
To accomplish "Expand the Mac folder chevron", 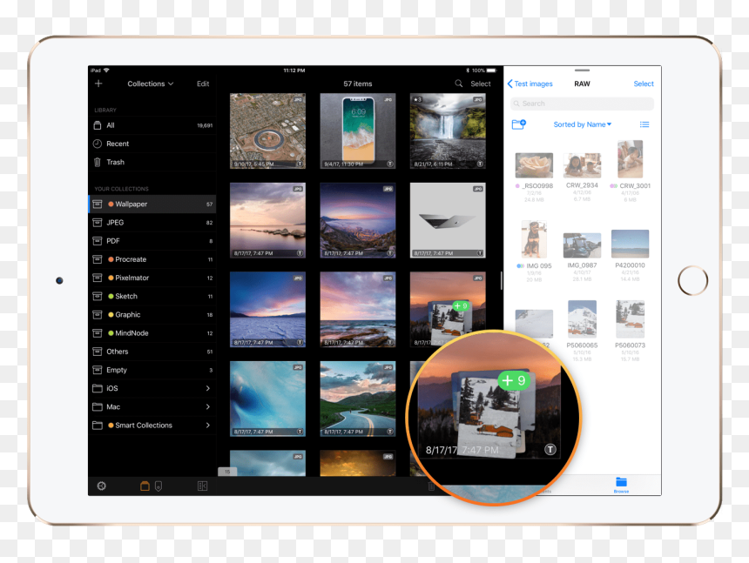I will 208,407.
